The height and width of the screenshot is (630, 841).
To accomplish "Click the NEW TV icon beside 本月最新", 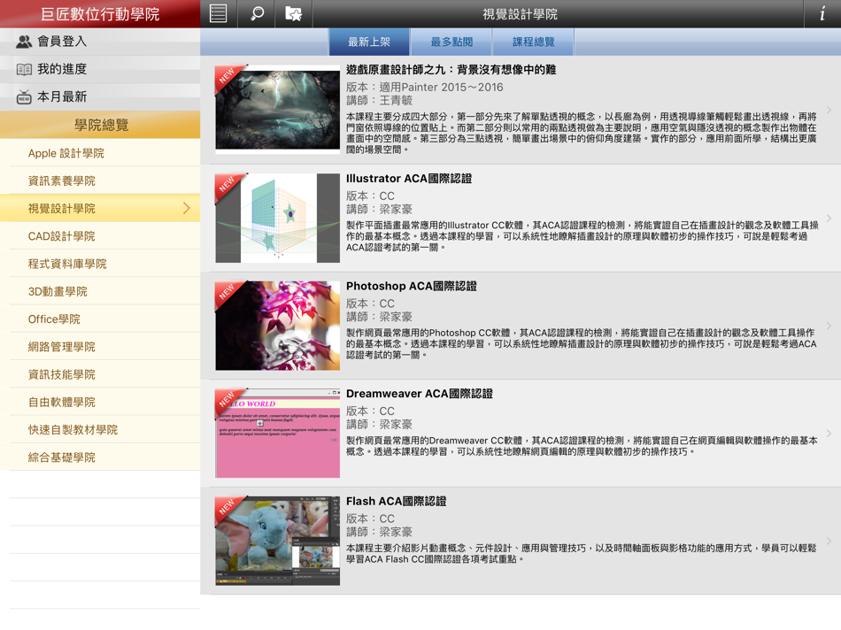I will [24, 97].
